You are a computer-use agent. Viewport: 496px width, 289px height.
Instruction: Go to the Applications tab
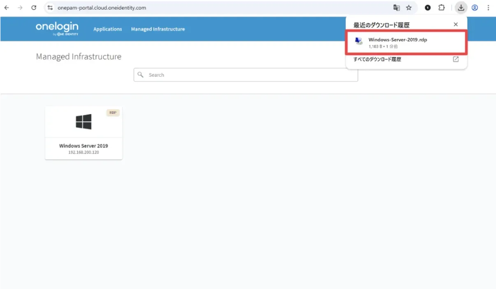tap(108, 29)
